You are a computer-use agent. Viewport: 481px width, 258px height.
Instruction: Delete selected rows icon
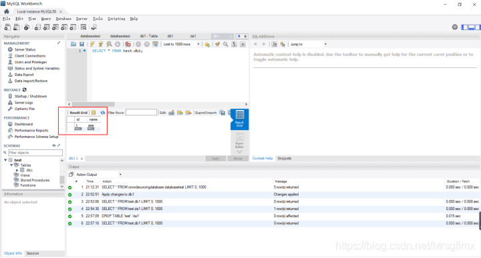[x=188, y=113]
